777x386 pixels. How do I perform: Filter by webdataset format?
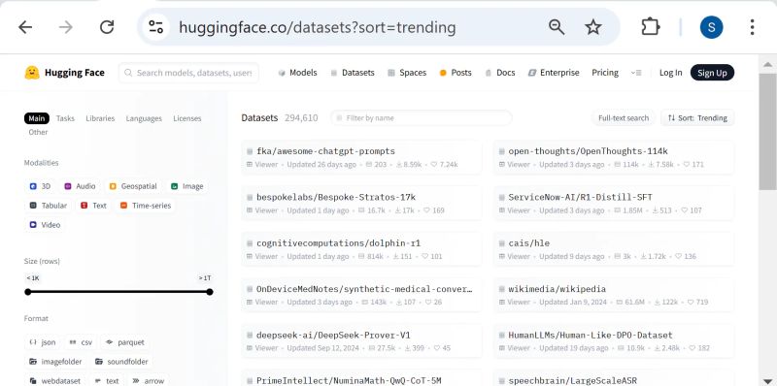click(x=54, y=380)
